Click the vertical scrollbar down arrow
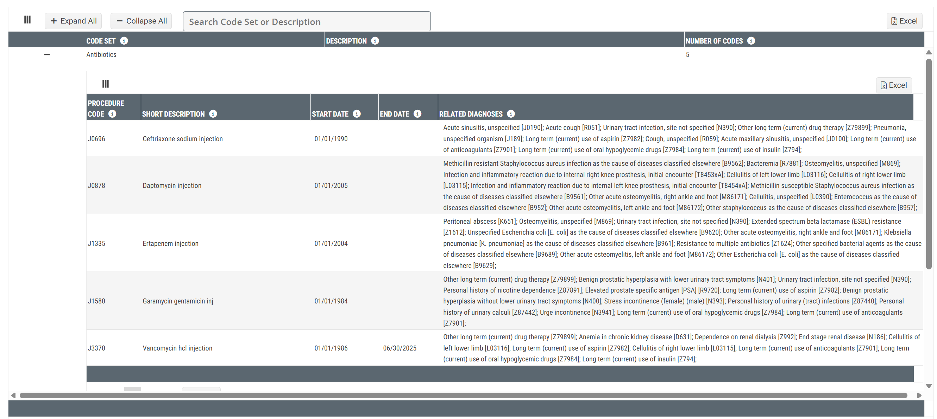The image size is (937, 419). (929, 386)
